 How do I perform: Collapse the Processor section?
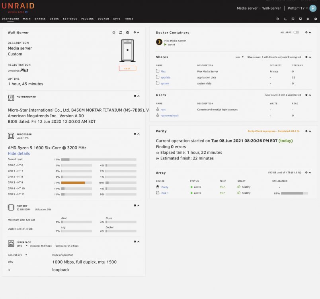tap(139, 134)
